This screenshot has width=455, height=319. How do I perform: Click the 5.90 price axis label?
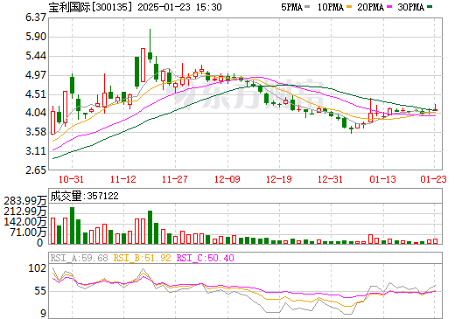(x=36, y=37)
